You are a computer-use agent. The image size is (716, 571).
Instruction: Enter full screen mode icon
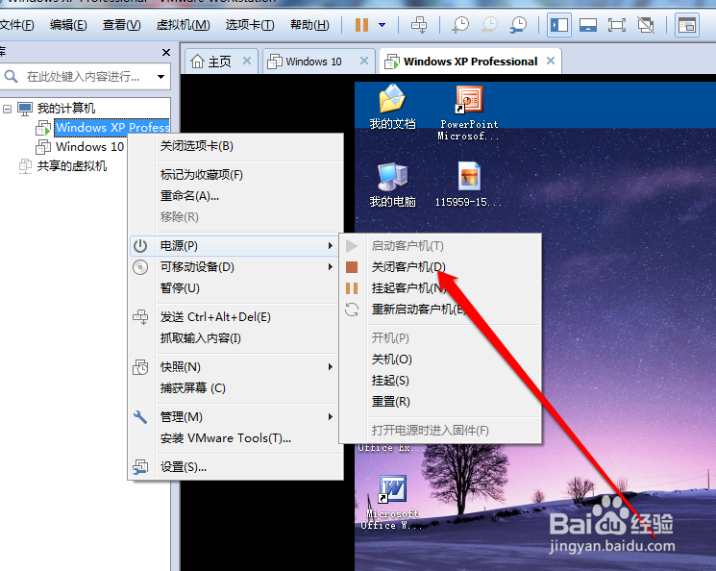point(616,25)
